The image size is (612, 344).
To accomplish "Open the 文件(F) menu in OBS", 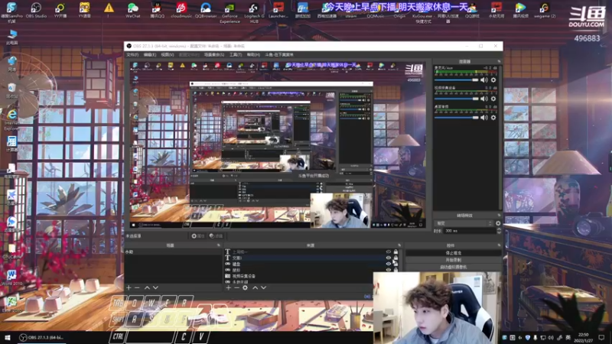I will point(132,54).
